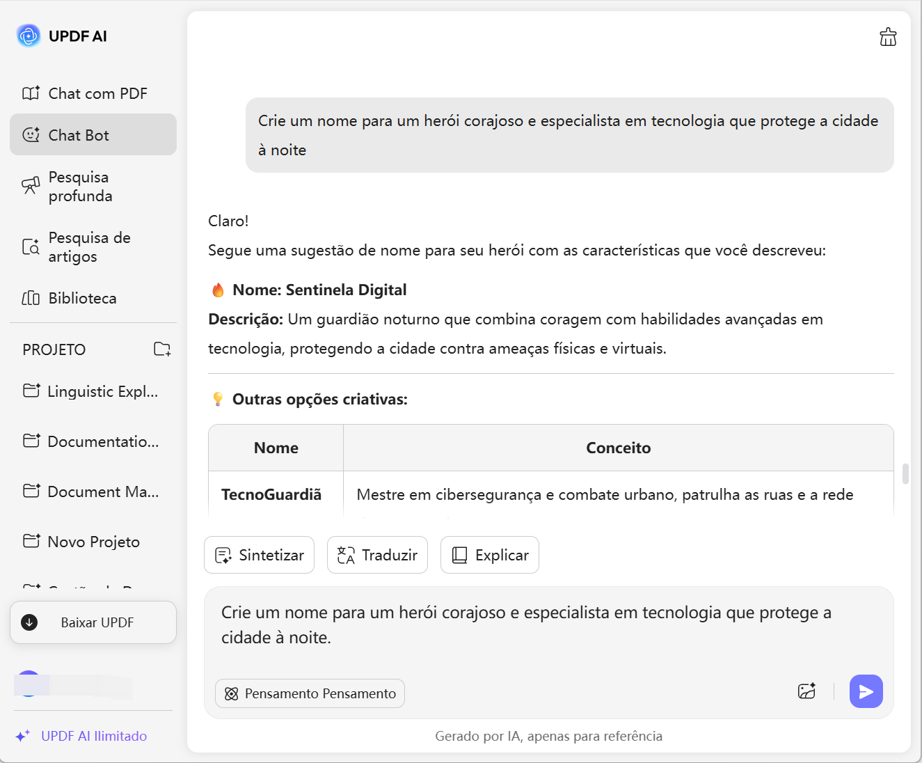
Task: Click the new project folder icon
Action: [x=162, y=349]
